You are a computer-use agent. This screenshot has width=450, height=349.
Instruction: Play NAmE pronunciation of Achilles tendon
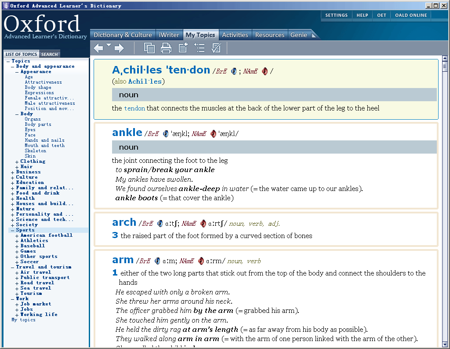tap(265, 71)
